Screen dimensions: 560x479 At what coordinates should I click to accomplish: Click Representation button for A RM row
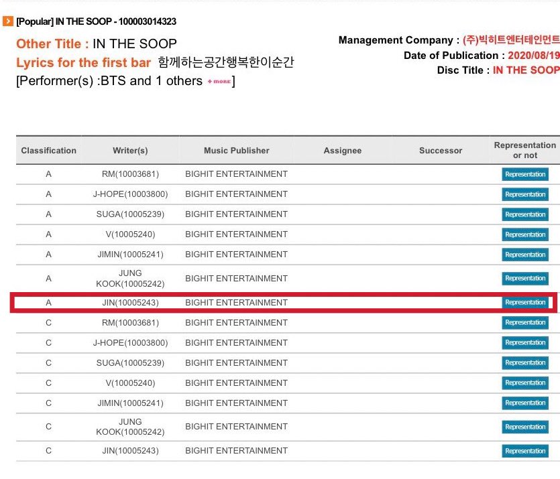525,174
